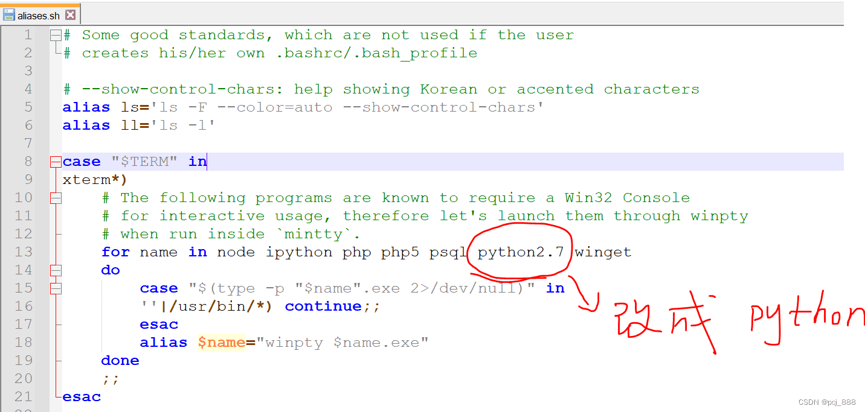The image size is (865, 412).
Task: Collapse the inner case fold at line 15
Action: pyautogui.click(x=56, y=288)
